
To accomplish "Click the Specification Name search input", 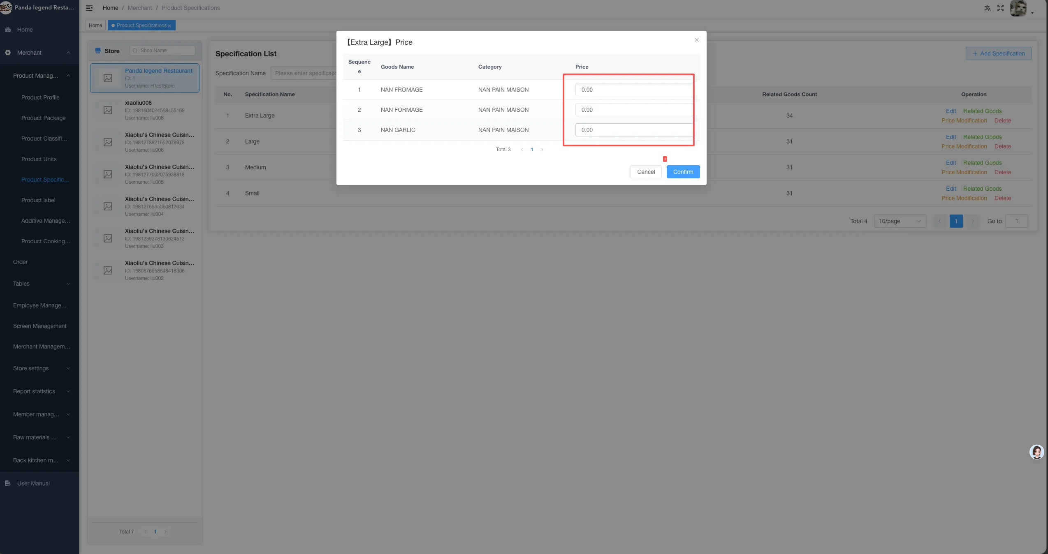I will coord(304,73).
